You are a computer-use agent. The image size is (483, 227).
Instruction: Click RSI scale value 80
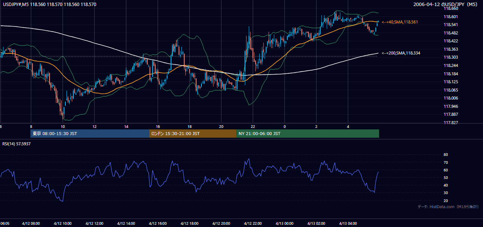(446, 155)
